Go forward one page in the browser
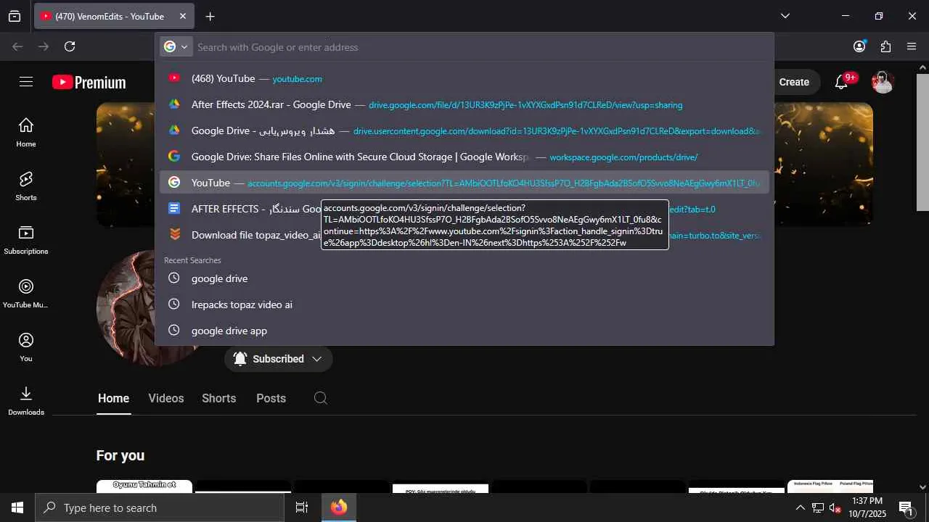Screen dimensions: 929x522 (x=44, y=46)
